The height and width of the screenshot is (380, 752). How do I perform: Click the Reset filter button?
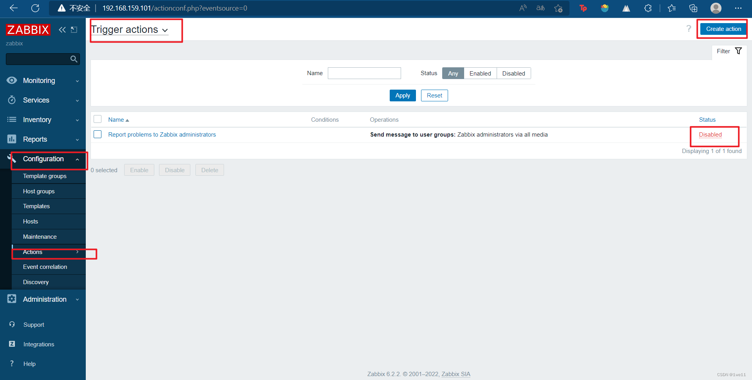pos(434,95)
